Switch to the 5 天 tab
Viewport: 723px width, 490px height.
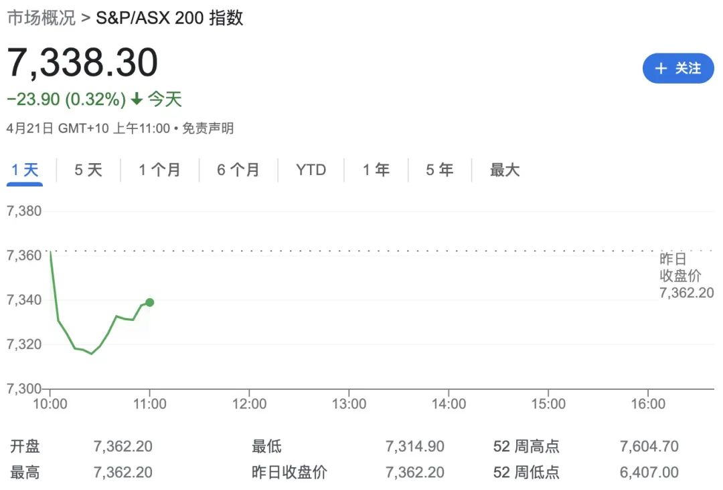point(88,170)
